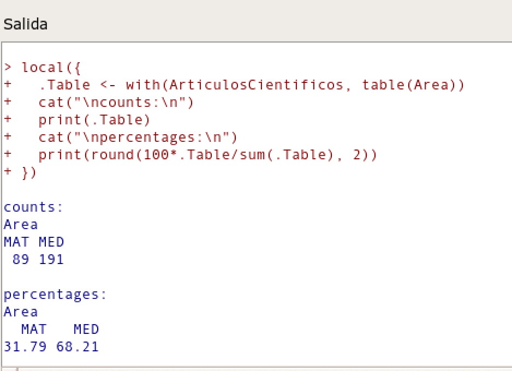Click the MED header in counts table
This screenshot has height=371, width=512.
51,242
